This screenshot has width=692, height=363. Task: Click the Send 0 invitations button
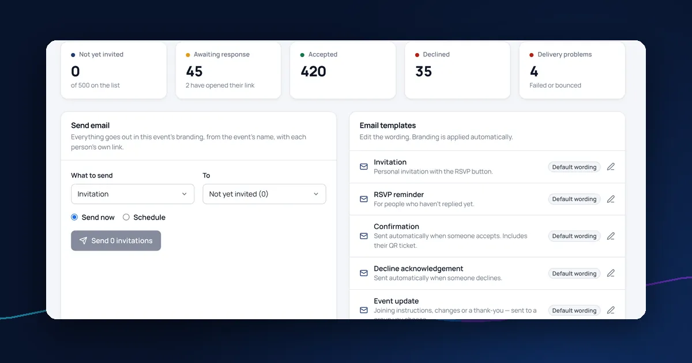click(116, 241)
